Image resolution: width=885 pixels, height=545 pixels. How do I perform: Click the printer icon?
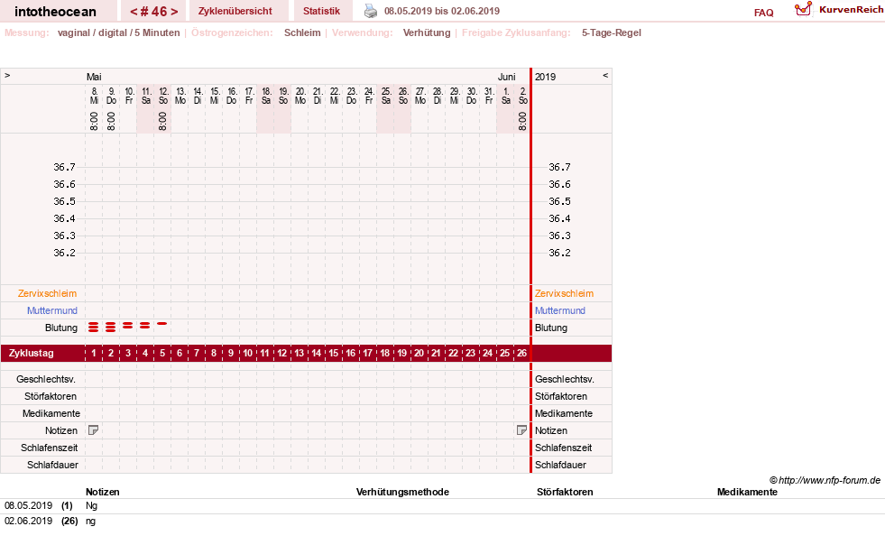click(370, 11)
